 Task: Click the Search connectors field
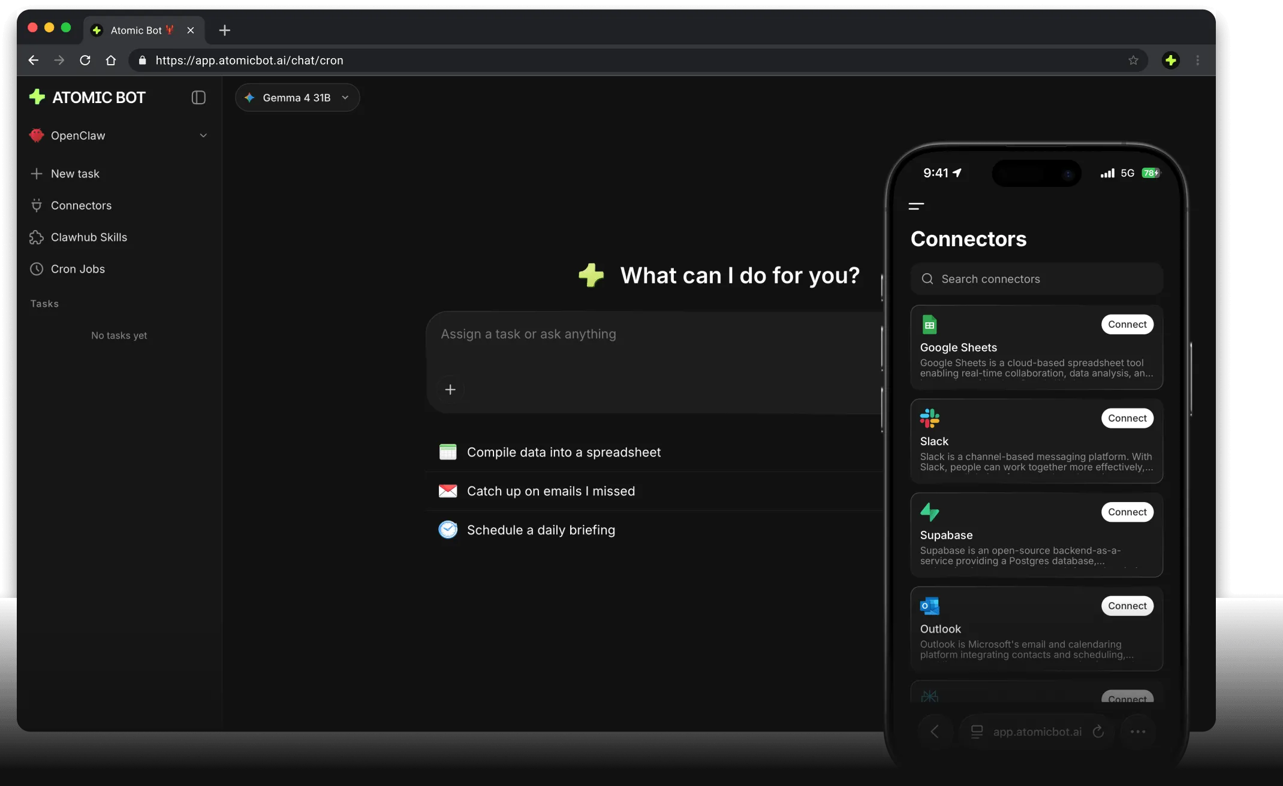1037,279
